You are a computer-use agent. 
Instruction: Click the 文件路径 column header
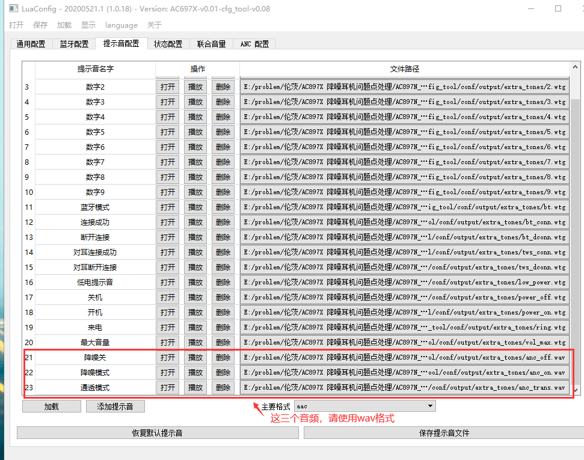pyautogui.click(x=405, y=69)
